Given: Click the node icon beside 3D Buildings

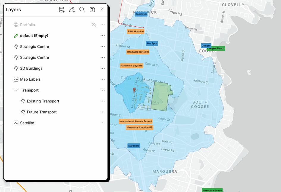Looking at the screenshot, I should click(x=16, y=68).
